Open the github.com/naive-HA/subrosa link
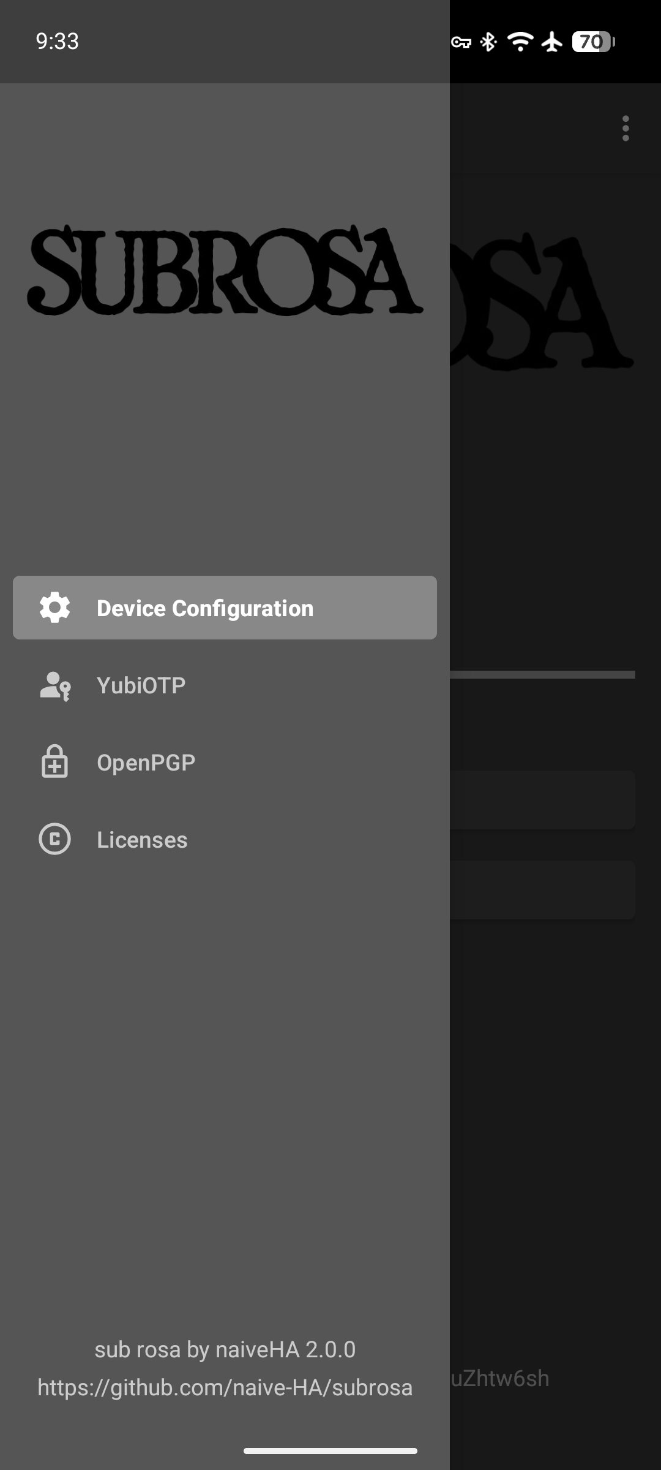 click(225, 1387)
